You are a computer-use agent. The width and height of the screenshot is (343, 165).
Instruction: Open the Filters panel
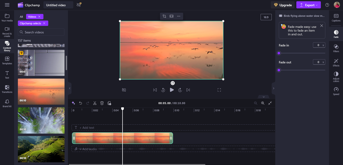(336, 48)
